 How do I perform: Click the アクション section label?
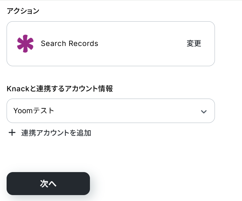pyautogui.click(x=23, y=11)
